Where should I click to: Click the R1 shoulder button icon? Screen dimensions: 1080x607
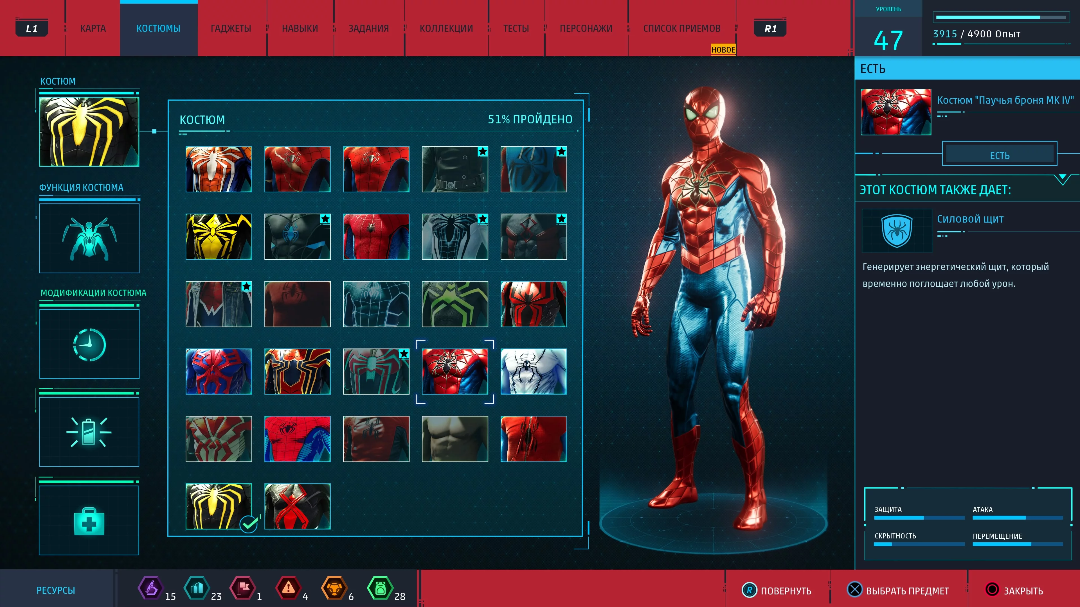tap(770, 28)
